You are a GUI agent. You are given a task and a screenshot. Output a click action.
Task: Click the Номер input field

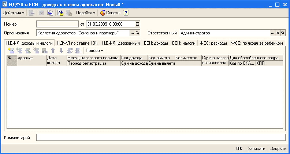point(57,24)
